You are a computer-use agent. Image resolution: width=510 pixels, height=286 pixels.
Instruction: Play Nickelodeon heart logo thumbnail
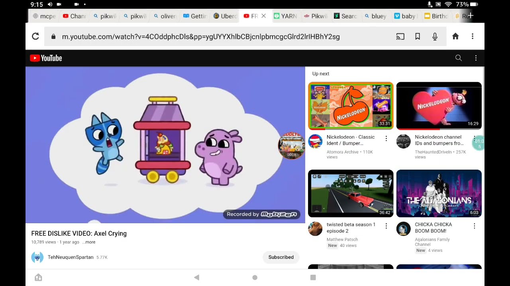pyautogui.click(x=439, y=106)
